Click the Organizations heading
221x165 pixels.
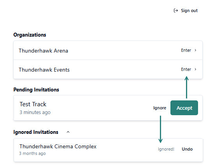coord(30,35)
